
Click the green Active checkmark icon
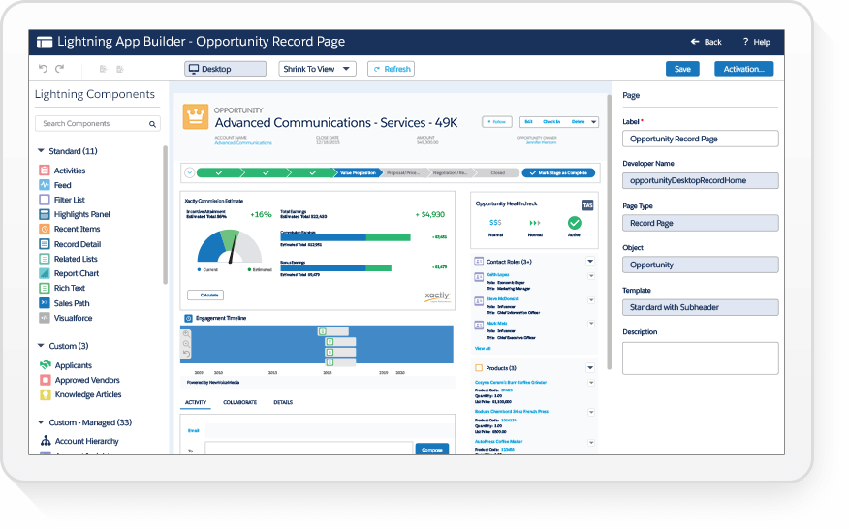coord(574,223)
